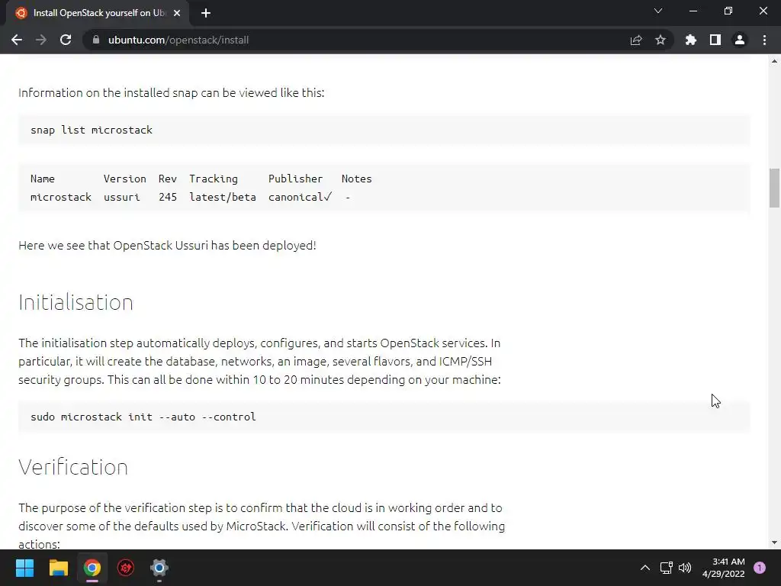Close the Install OpenStack tab

[x=177, y=13]
